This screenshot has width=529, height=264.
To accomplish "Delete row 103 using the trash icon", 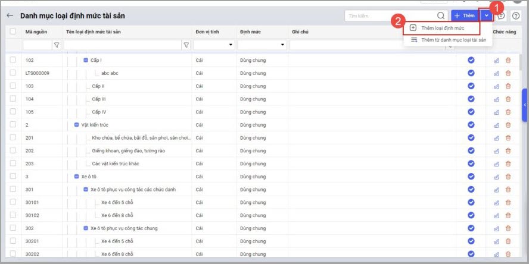I will click(508, 86).
